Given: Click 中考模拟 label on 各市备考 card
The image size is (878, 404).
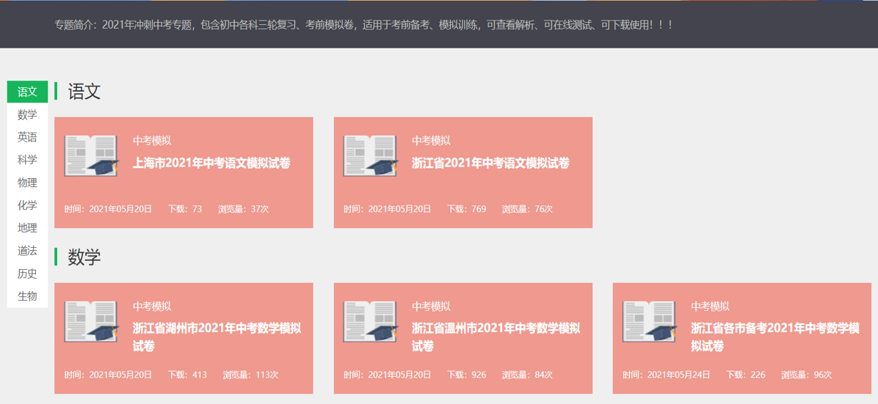Looking at the screenshot, I should [x=710, y=306].
